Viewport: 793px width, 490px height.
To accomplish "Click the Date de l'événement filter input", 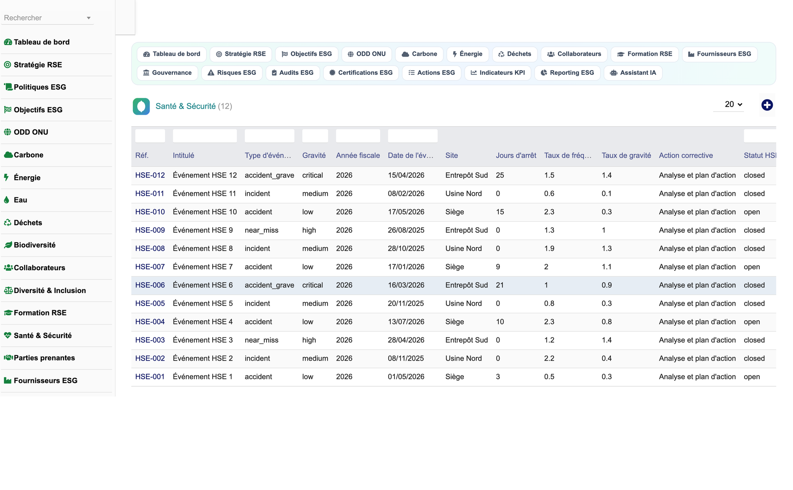I will point(412,136).
